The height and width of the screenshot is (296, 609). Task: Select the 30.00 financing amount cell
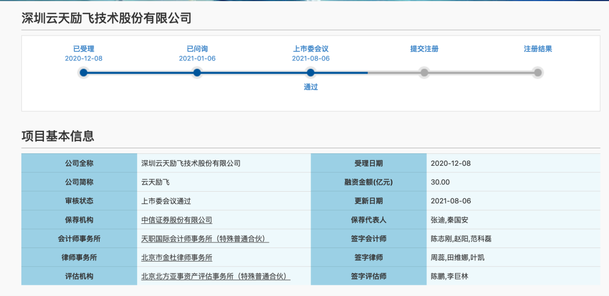[x=440, y=182]
